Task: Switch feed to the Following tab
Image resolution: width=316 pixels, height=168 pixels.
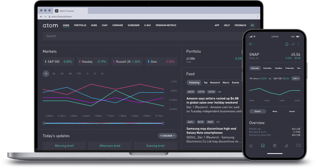Action: click(x=194, y=83)
